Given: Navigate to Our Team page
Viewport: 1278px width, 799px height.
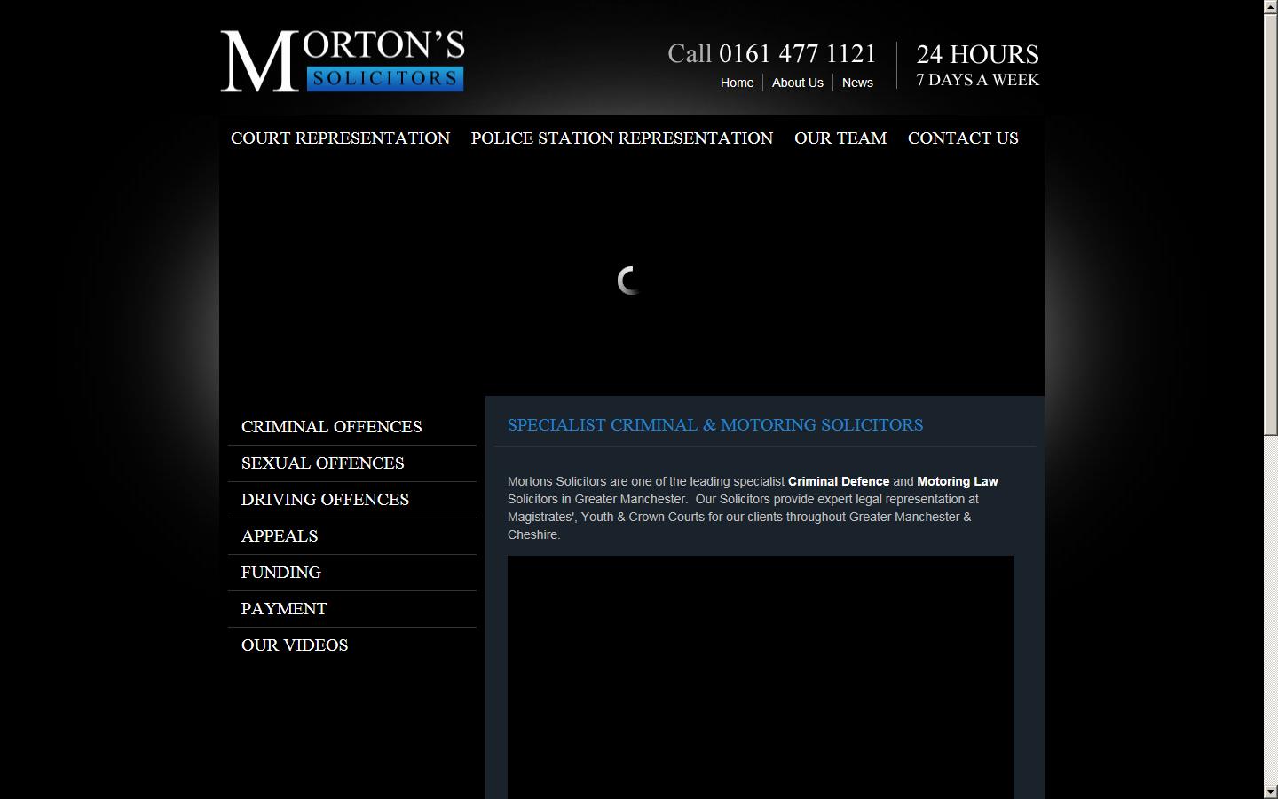Looking at the screenshot, I should (x=840, y=138).
